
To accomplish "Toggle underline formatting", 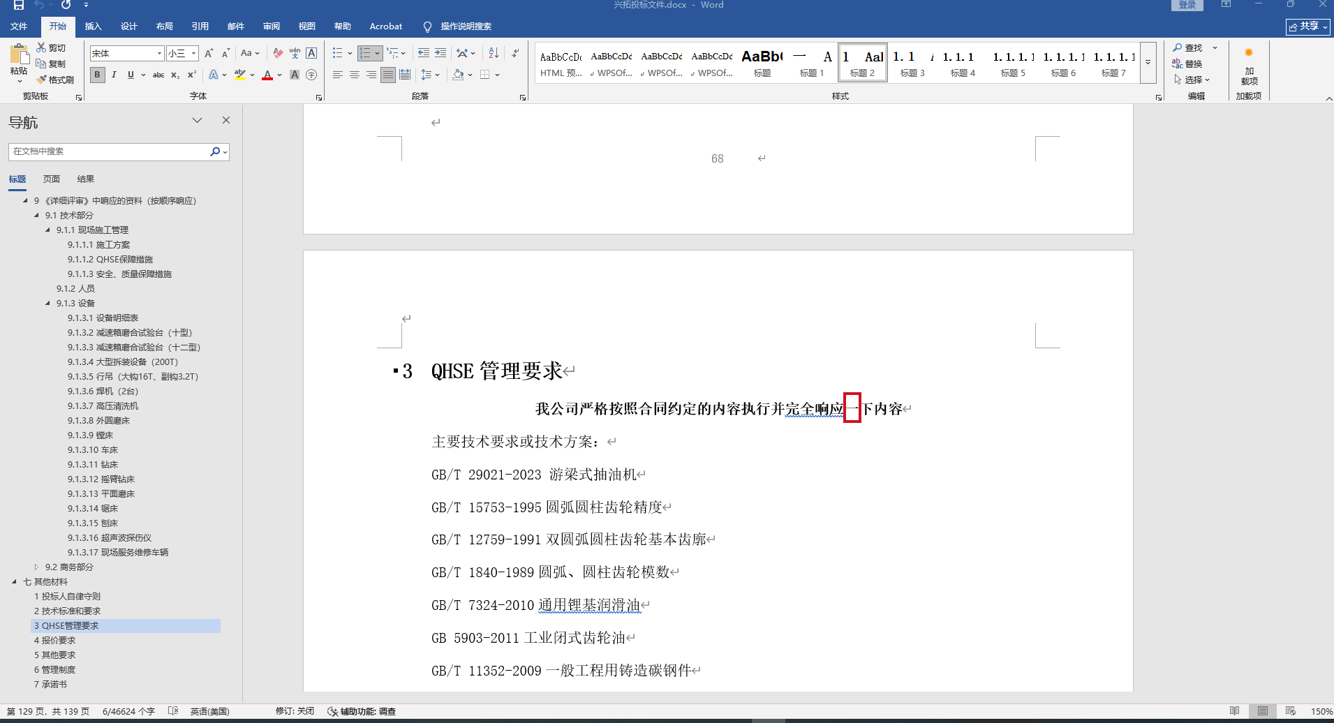I will pos(131,75).
